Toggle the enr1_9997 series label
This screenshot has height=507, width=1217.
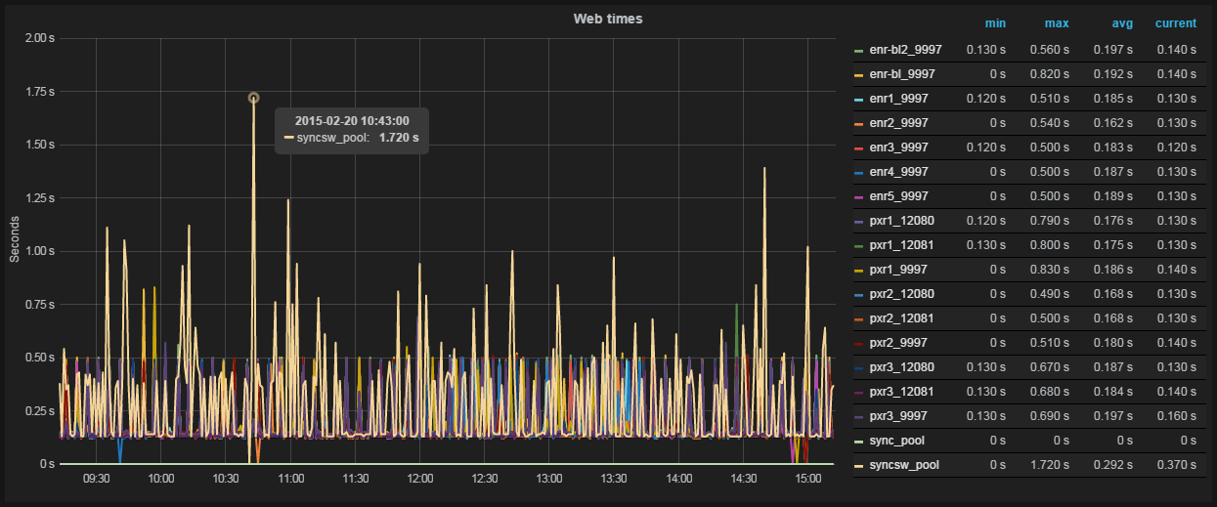click(x=898, y=98)
